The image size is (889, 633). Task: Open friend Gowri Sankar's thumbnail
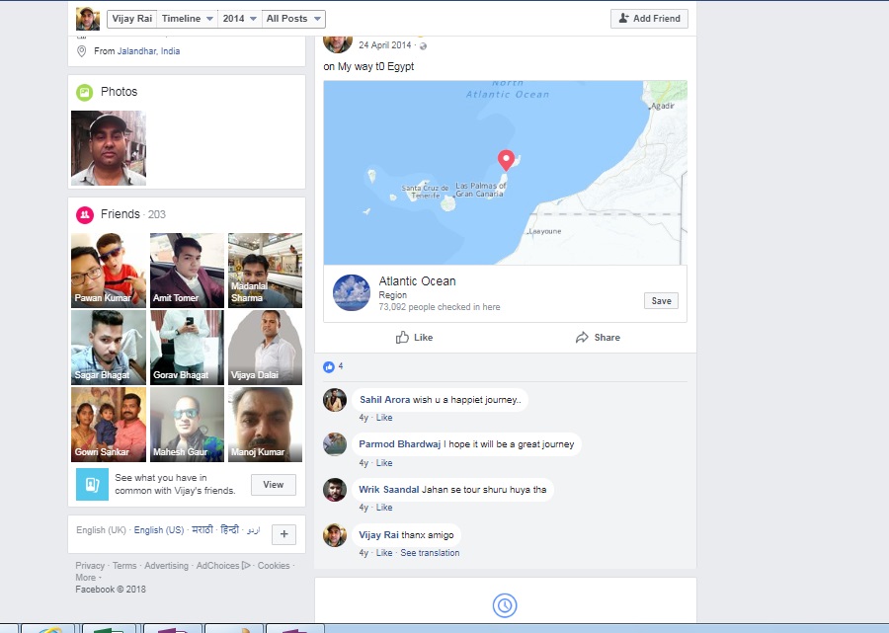coord(109,425)
